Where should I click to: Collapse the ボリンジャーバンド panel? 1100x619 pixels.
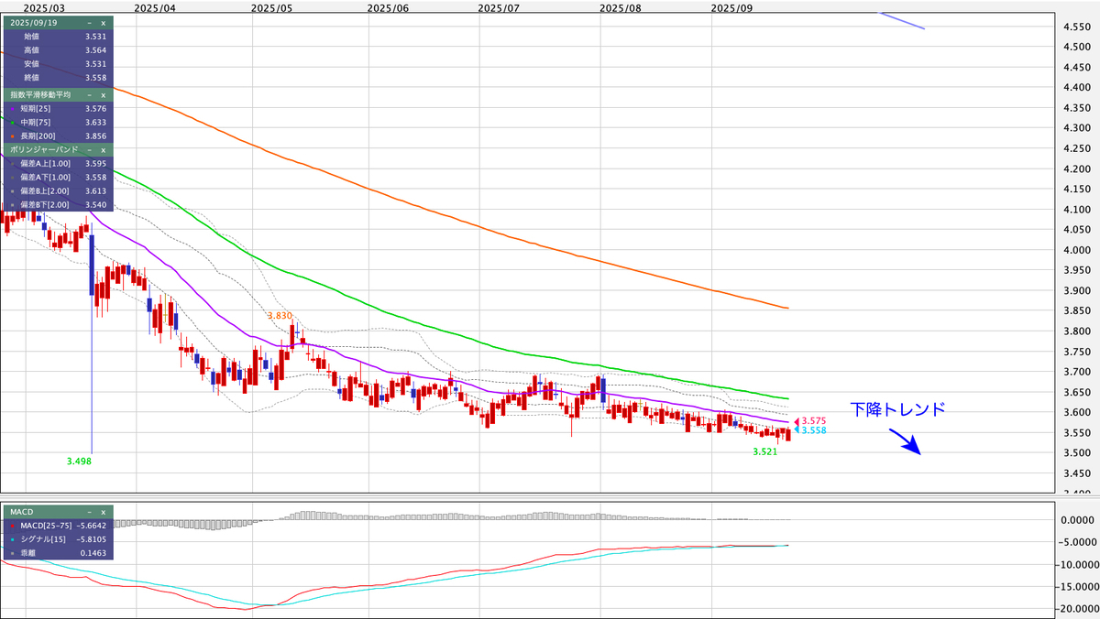click(89, 148)
